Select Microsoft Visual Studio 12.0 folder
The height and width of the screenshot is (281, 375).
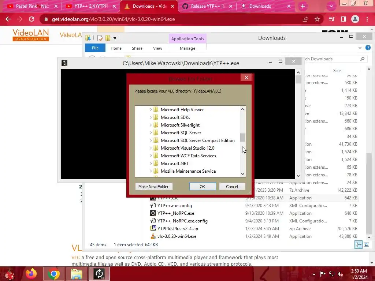pyautogui.click(x=187, y=148)
